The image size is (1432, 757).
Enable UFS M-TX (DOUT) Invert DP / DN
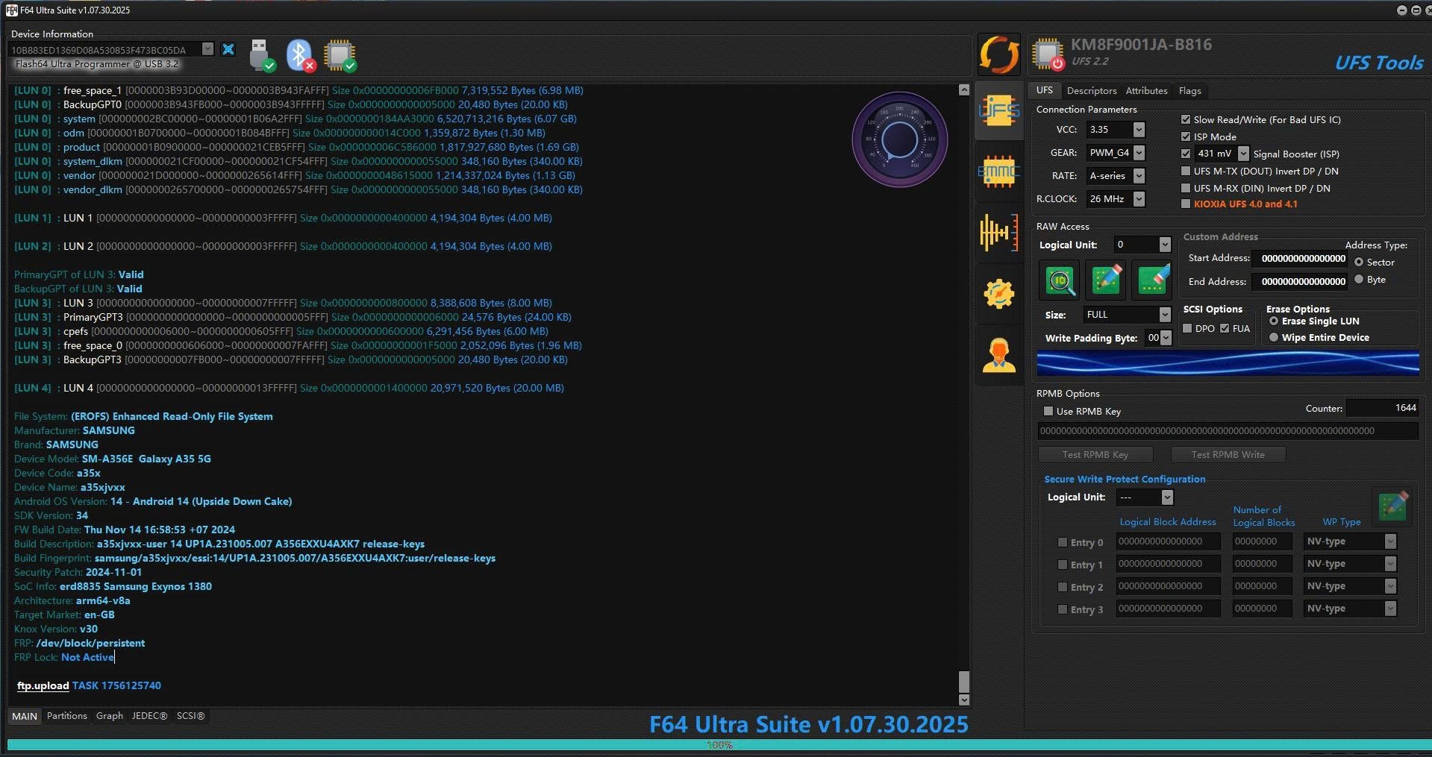(1186, 171)
